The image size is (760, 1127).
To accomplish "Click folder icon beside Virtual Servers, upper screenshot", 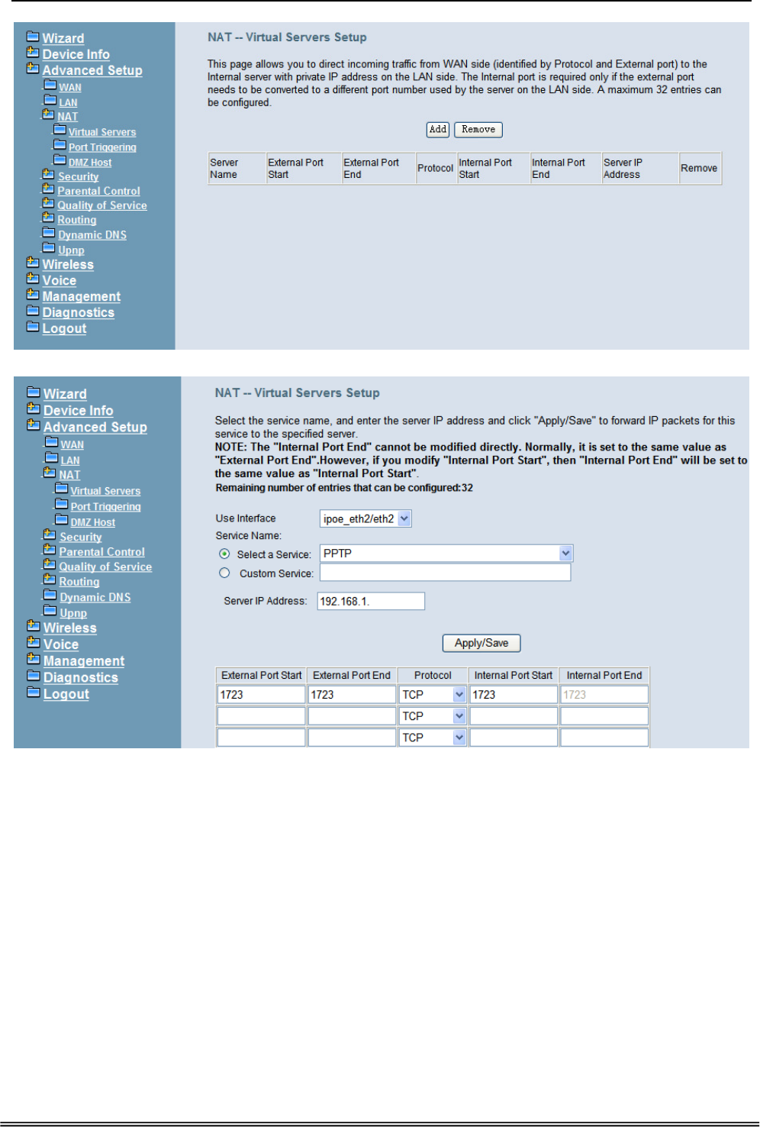I will tap(60, 131).
